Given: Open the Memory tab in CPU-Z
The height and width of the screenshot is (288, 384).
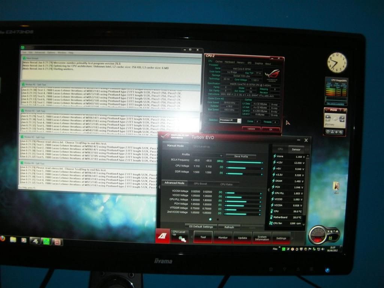Looking at the screenshot, I should point(240,63).
